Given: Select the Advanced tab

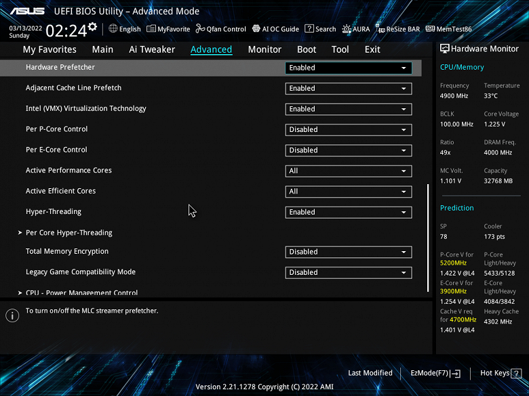Looking at the screenshot, I should point(211,49).
